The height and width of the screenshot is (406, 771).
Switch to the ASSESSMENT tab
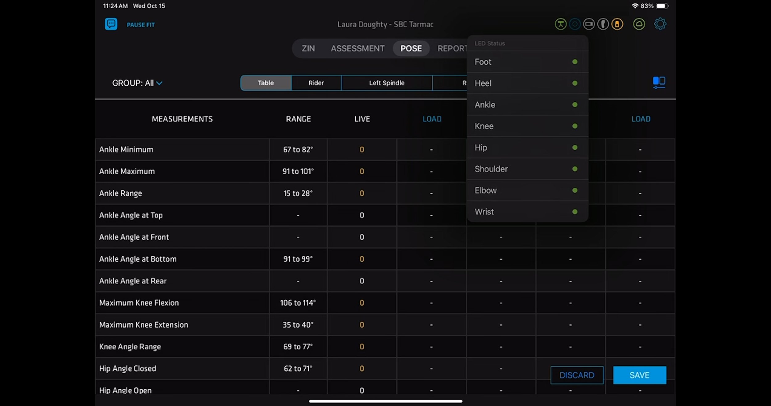[x=357, y=48]
